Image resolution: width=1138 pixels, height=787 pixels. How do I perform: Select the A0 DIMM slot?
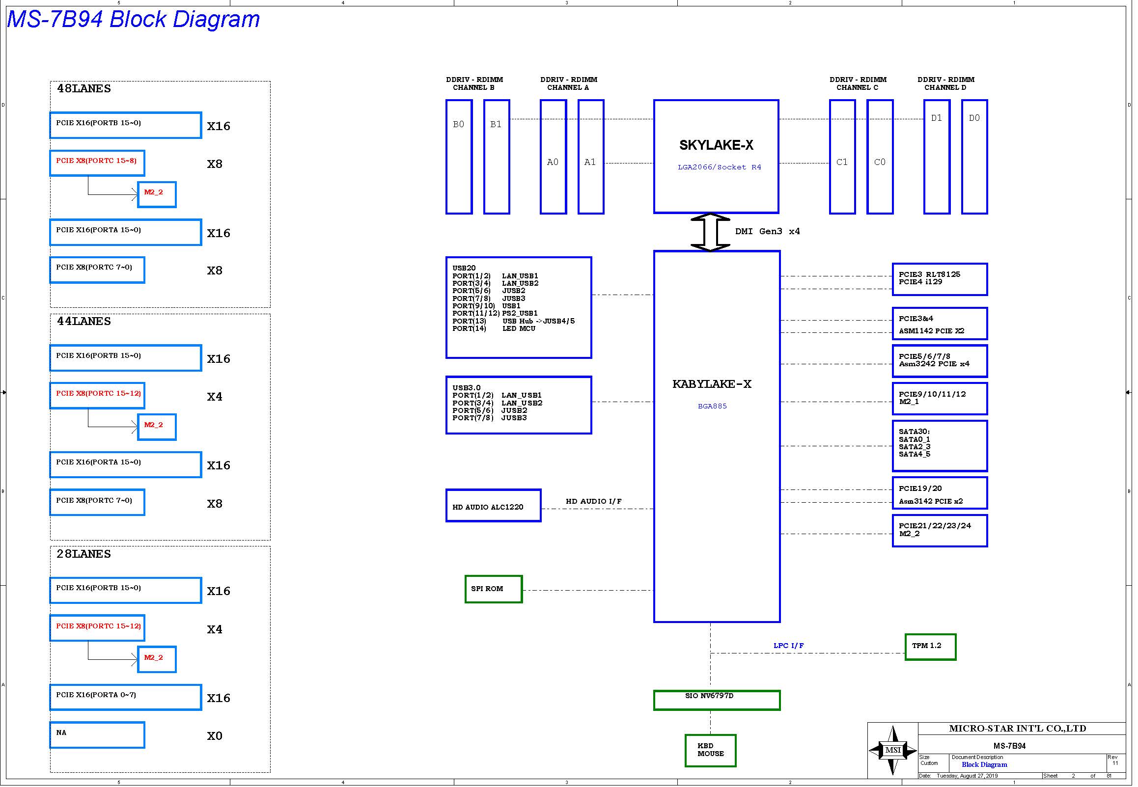point(553,157)
